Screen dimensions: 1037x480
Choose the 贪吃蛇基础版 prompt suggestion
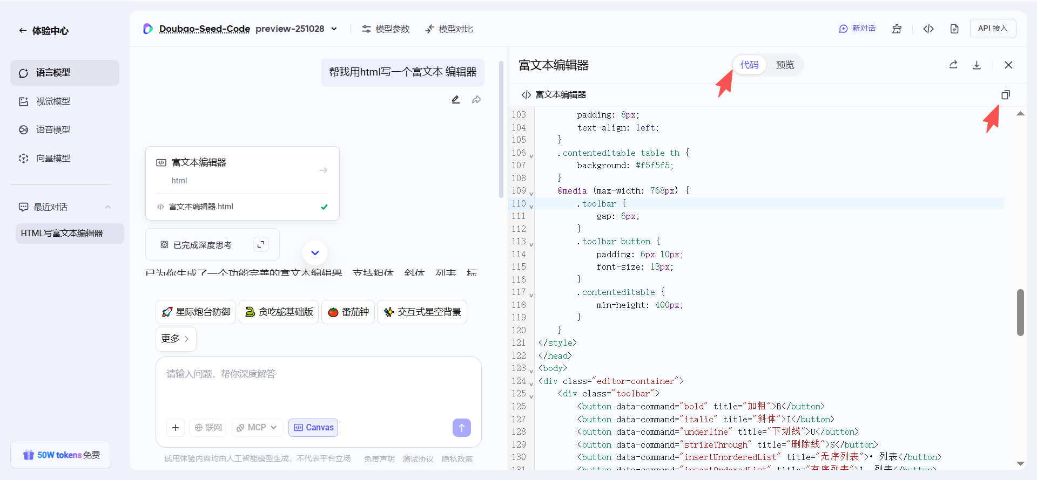tap(279, 312)
